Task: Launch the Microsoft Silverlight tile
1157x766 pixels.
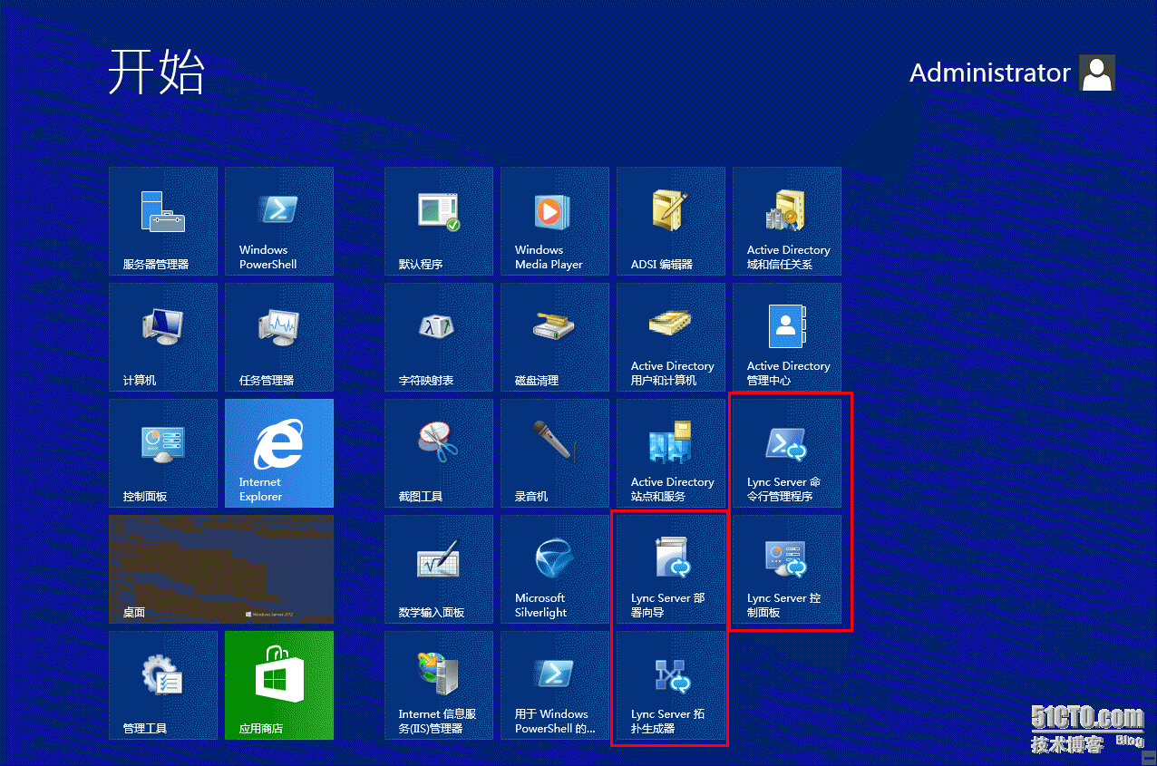Action: 555,569
